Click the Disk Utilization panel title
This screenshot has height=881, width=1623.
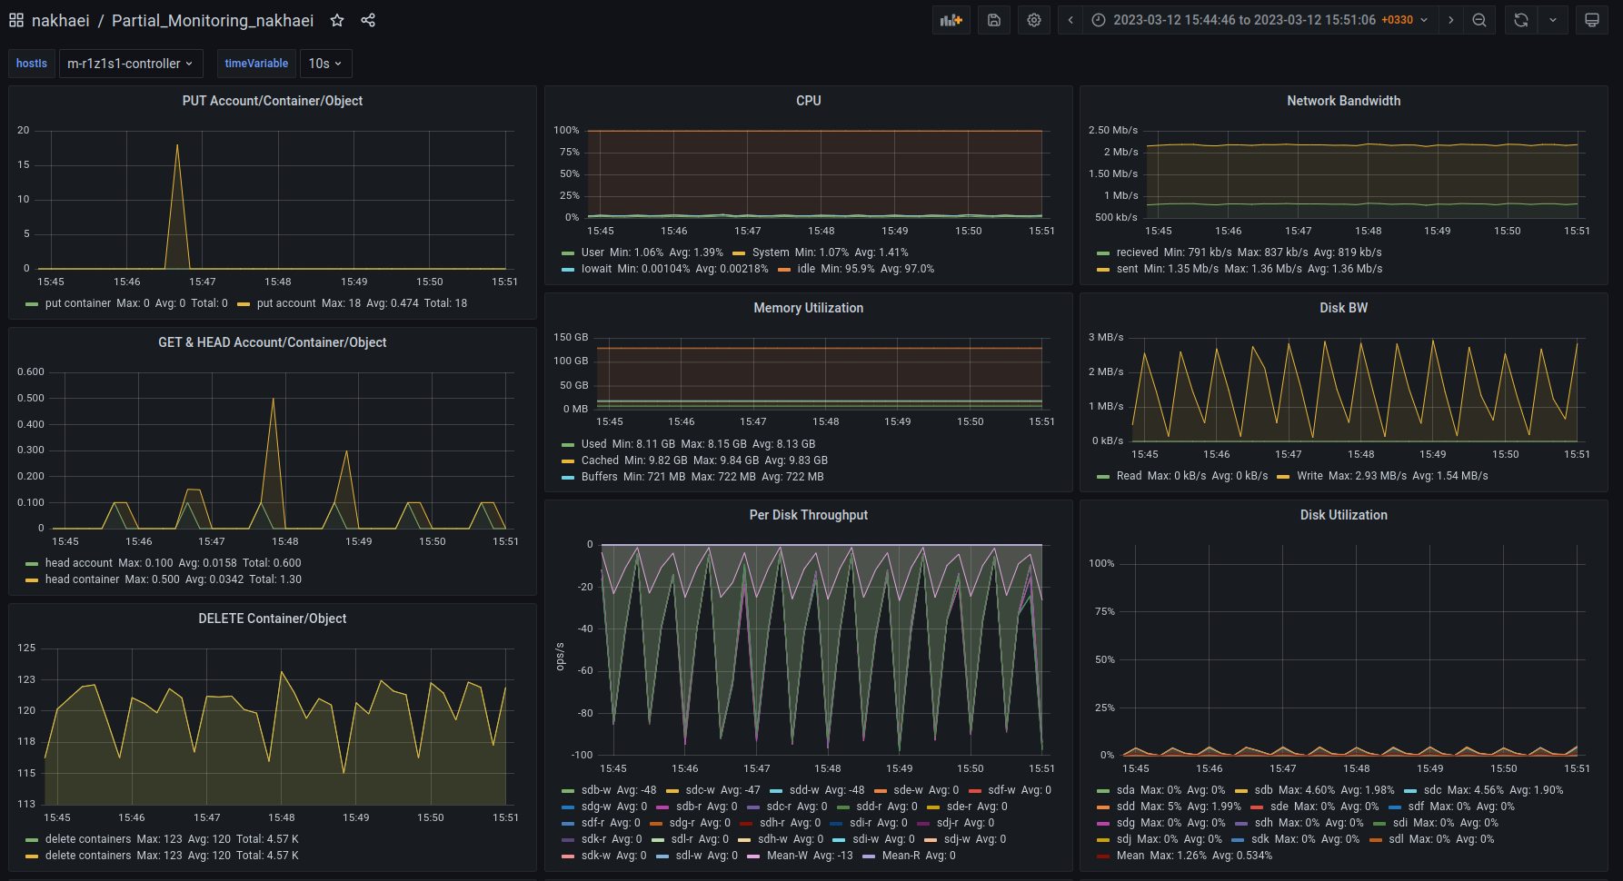point(1343,515)
